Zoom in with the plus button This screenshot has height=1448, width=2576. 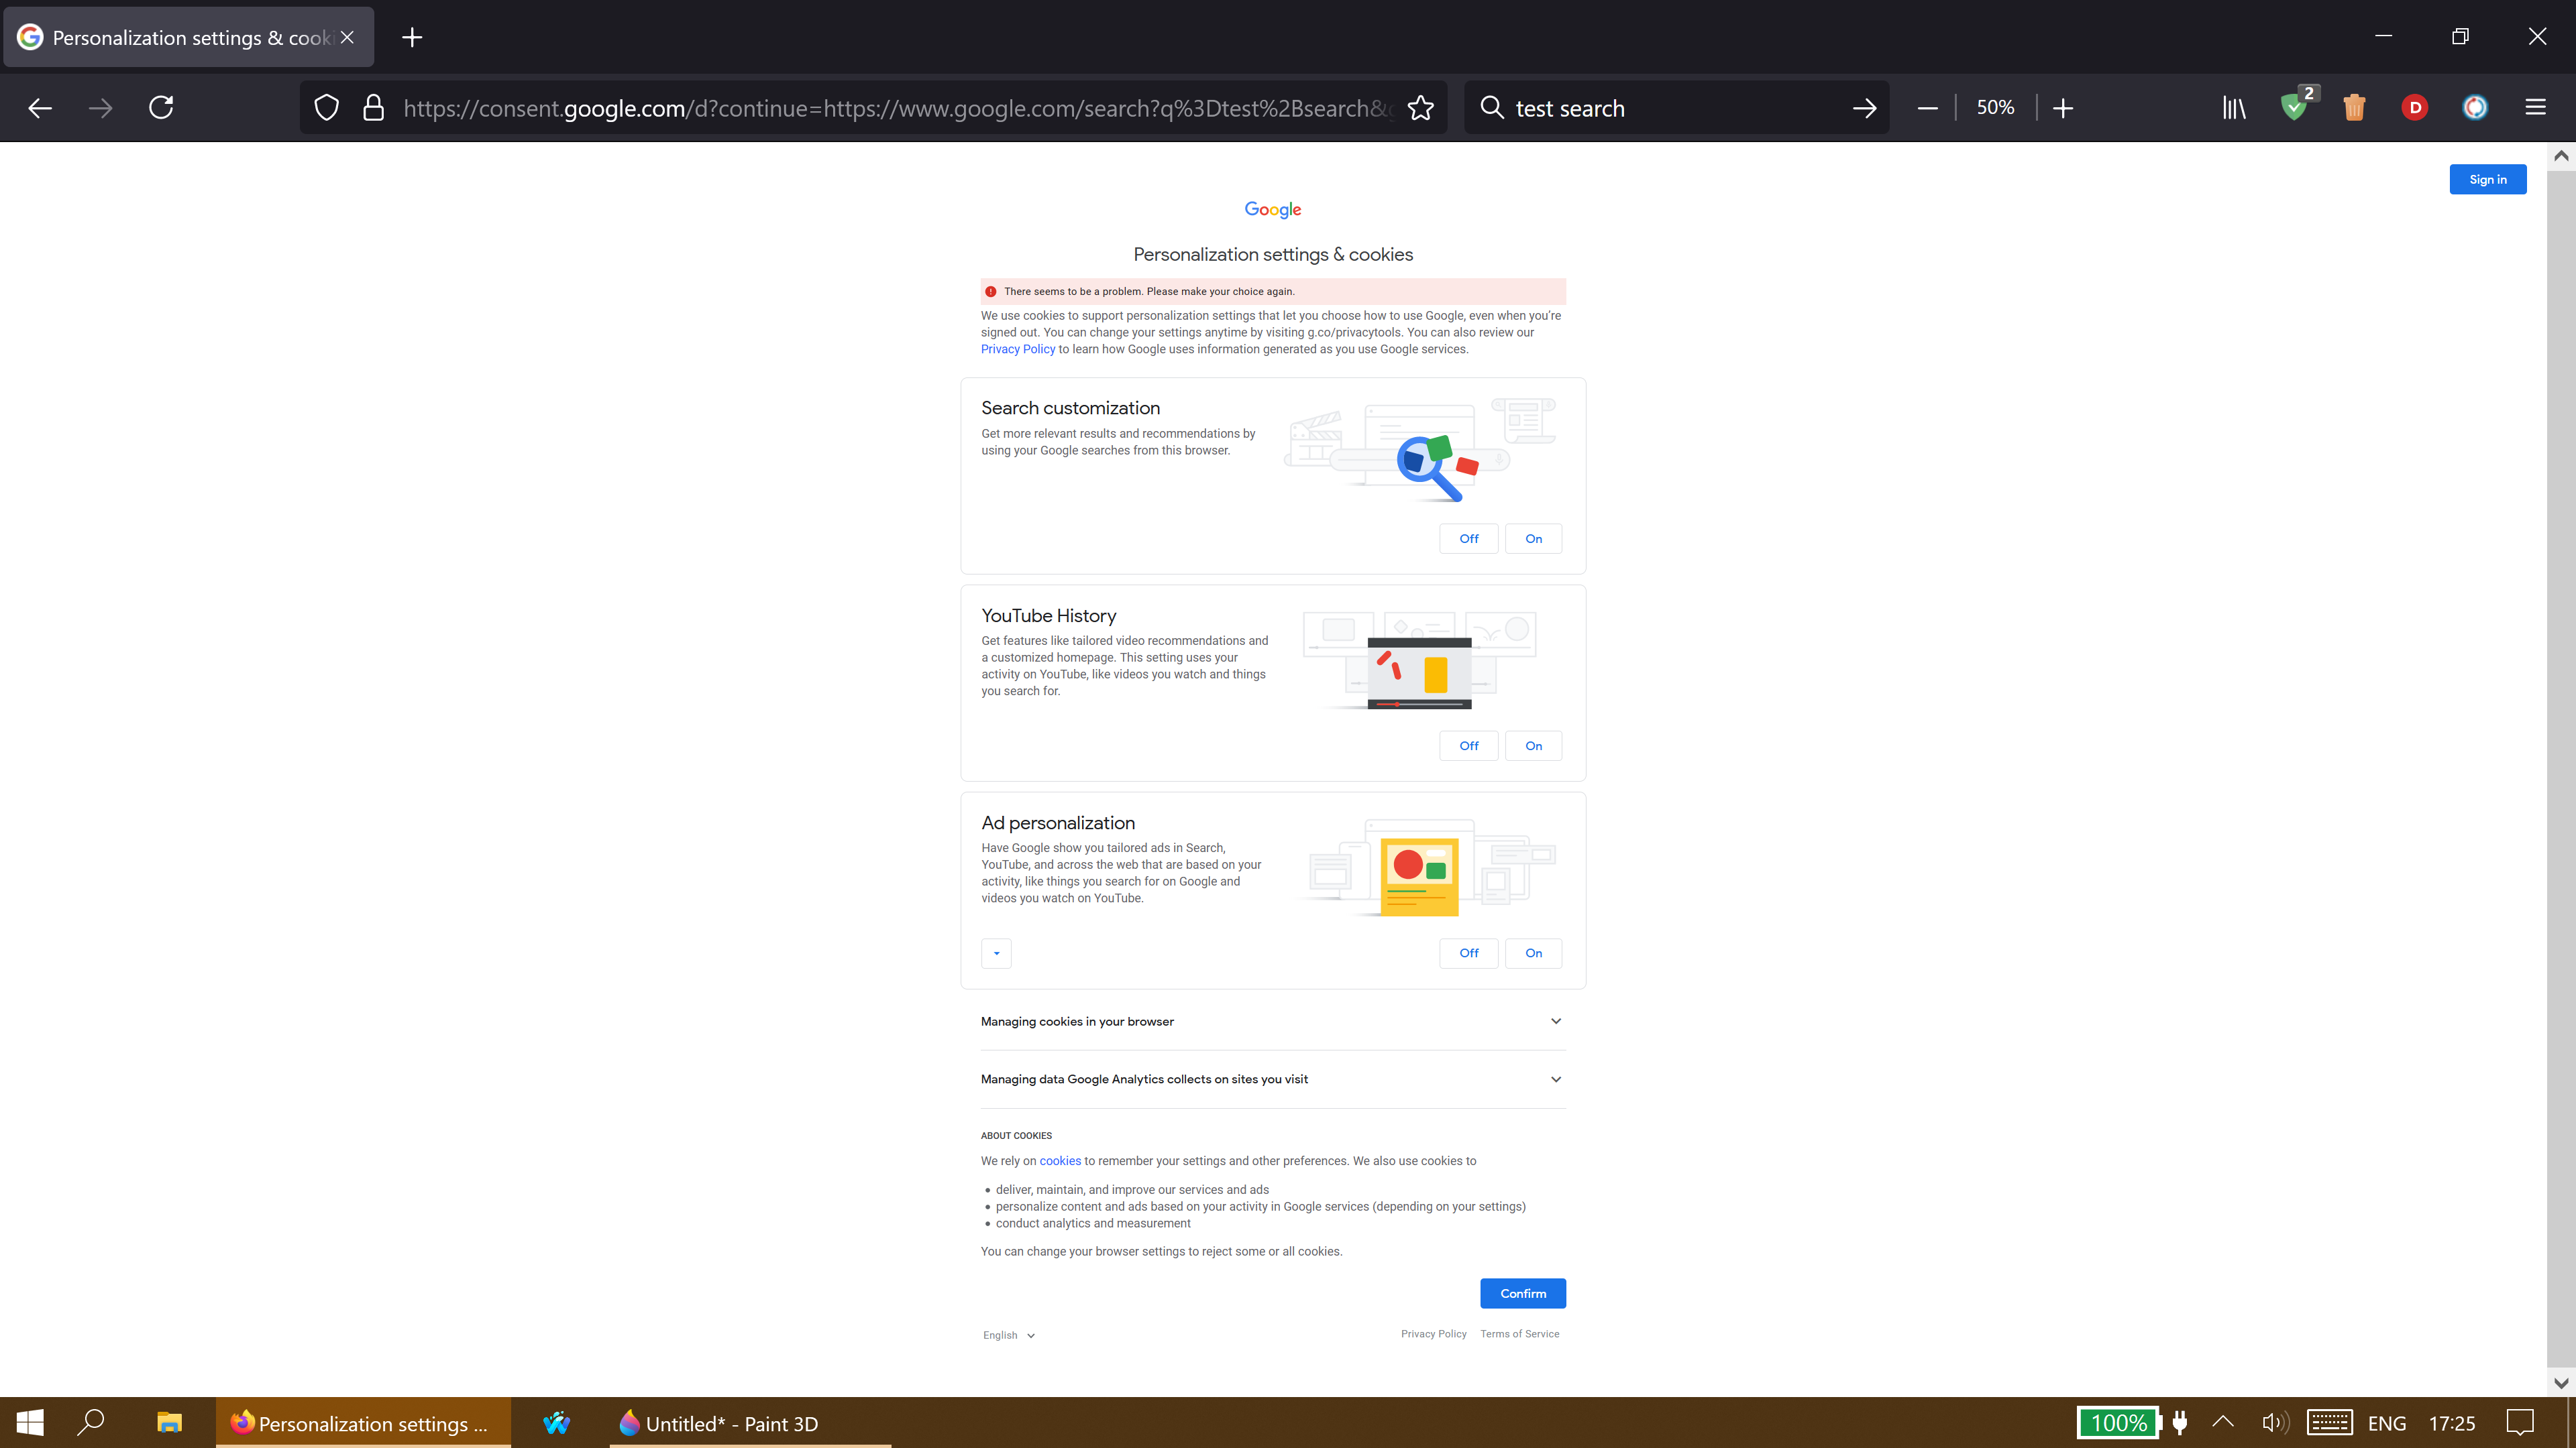click(2063, 108)
